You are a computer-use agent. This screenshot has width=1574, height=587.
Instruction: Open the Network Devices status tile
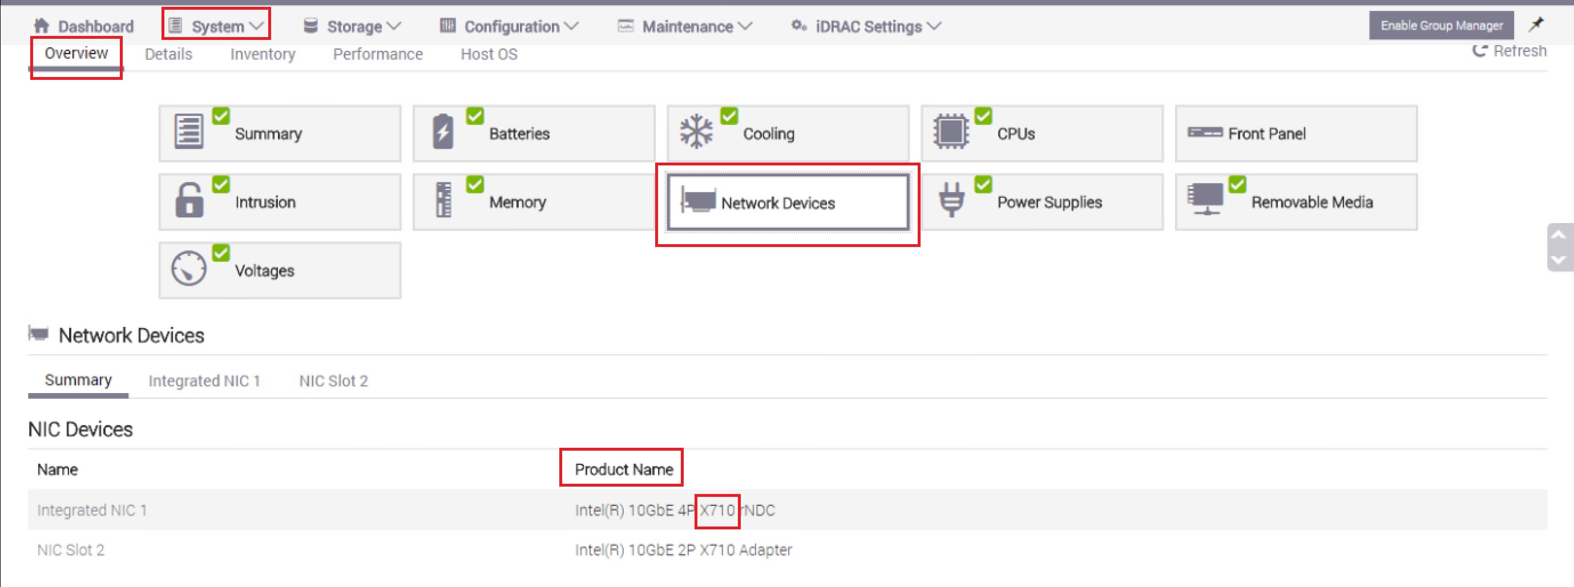(x=787, y=202)
